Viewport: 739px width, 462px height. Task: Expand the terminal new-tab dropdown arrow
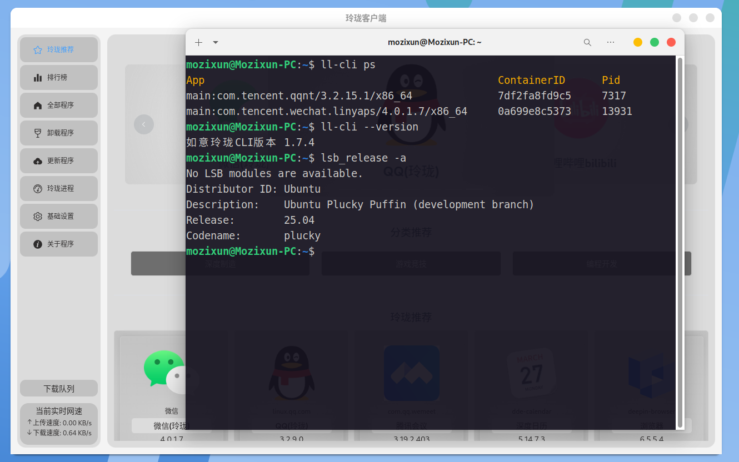(216, 42)
